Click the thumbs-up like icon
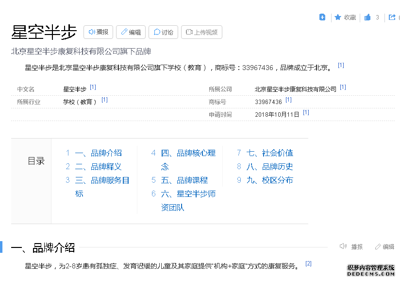Viewport: 400px width, 281px height. click(x=367, y=17)
